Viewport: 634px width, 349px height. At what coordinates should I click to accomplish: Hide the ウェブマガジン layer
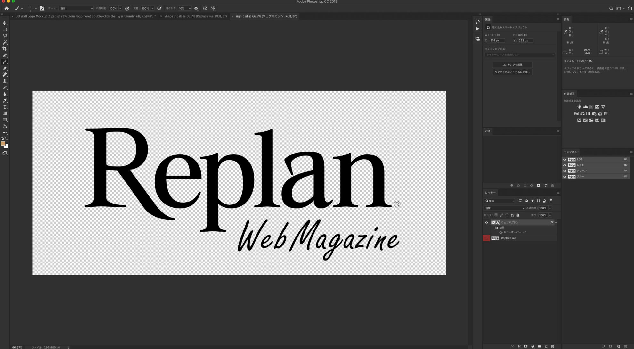486,222
